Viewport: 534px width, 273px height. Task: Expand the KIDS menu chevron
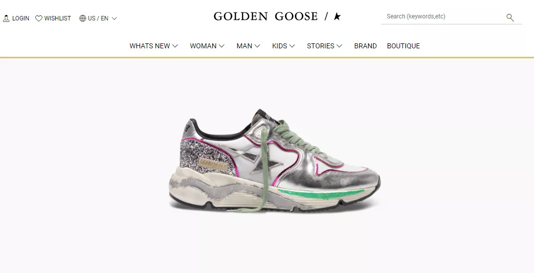point(292,46)
